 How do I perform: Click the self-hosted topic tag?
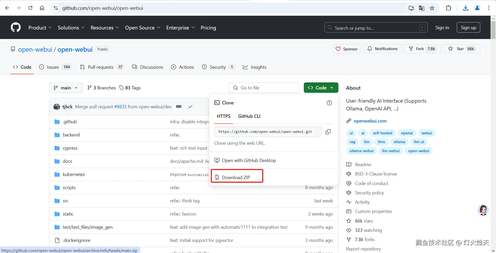pyautogui.click(x=382, y=133)
